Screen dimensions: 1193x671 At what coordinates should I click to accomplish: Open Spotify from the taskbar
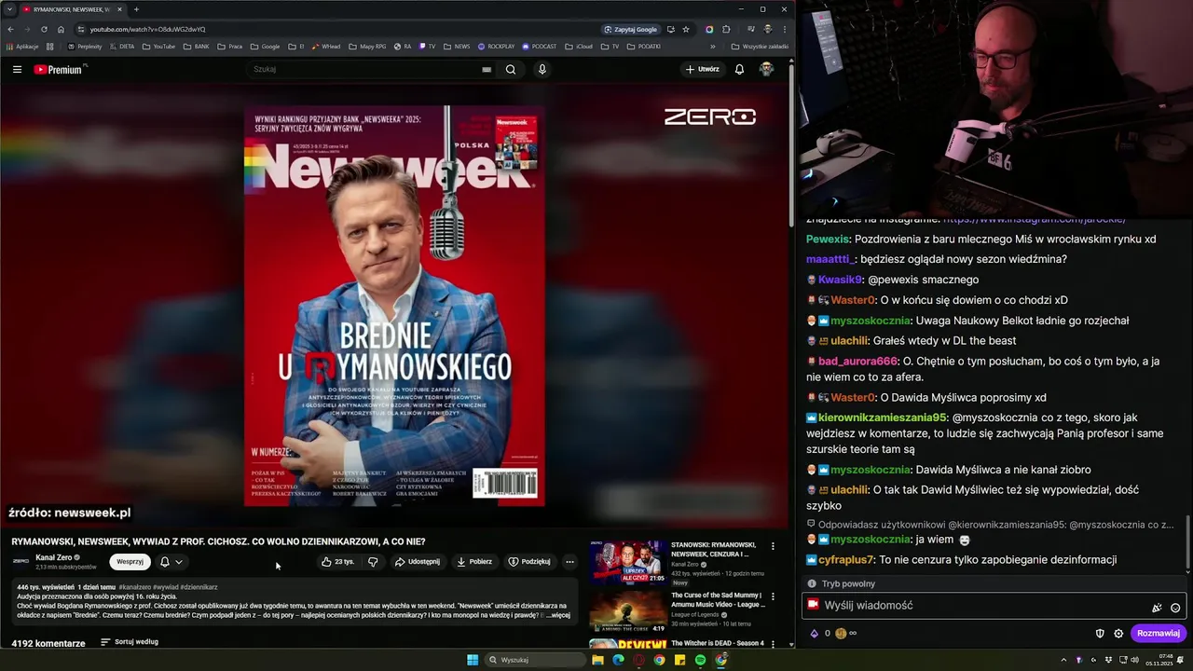[x=700, y=660]
